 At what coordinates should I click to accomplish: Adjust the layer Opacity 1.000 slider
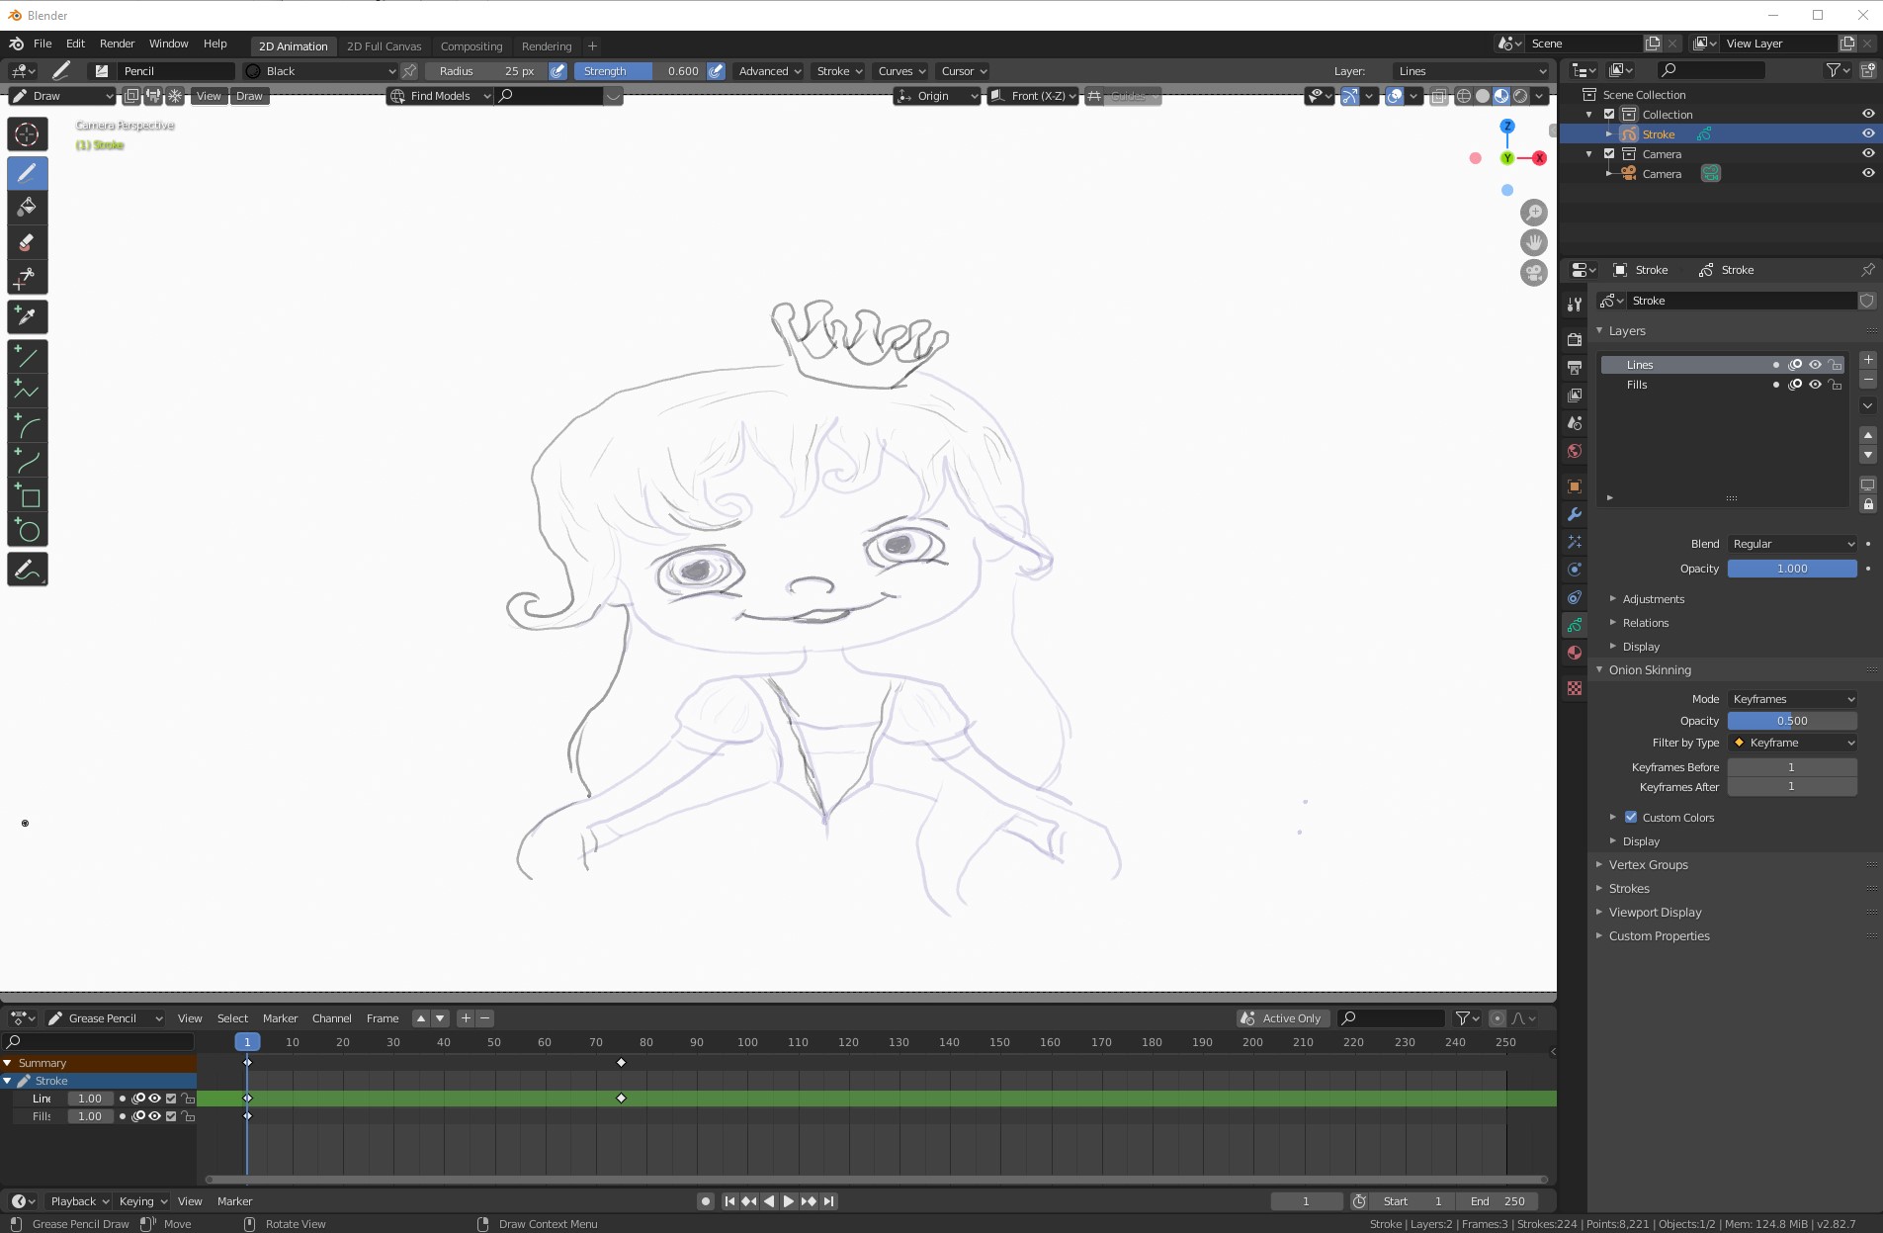click(x=1792, y=569)
